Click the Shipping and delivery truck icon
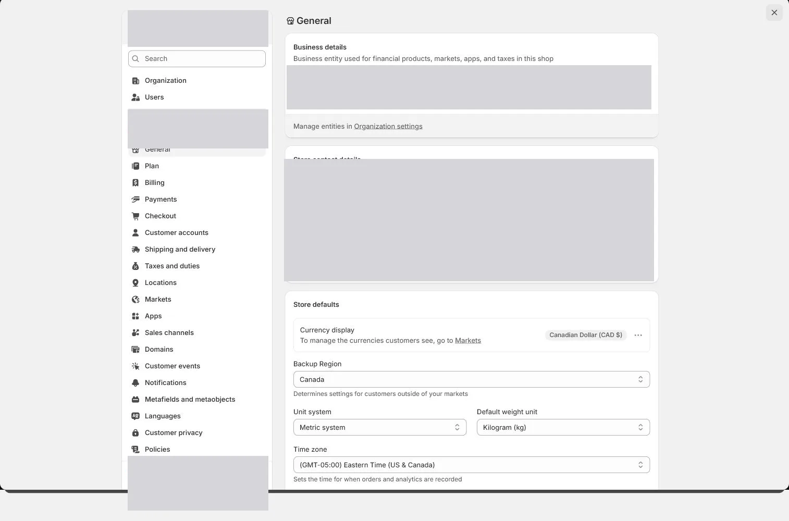Screen dimensions: 789x521 (x=135, y=250)
